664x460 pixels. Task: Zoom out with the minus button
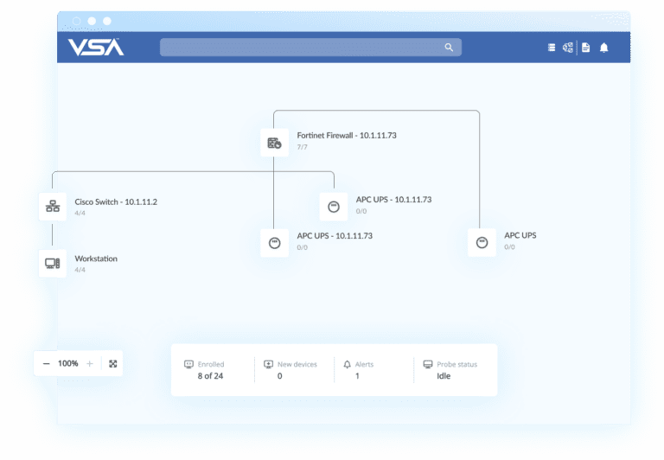47,363
